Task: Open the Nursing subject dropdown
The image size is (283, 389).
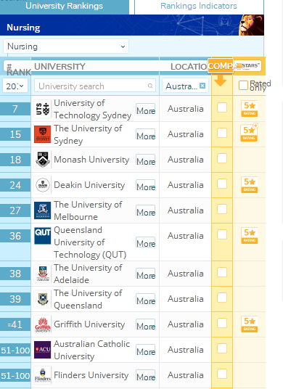Action: (66, 46)
